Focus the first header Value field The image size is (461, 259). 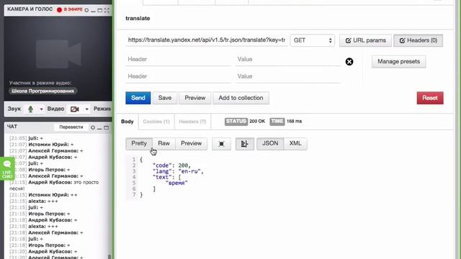[288, 59]
